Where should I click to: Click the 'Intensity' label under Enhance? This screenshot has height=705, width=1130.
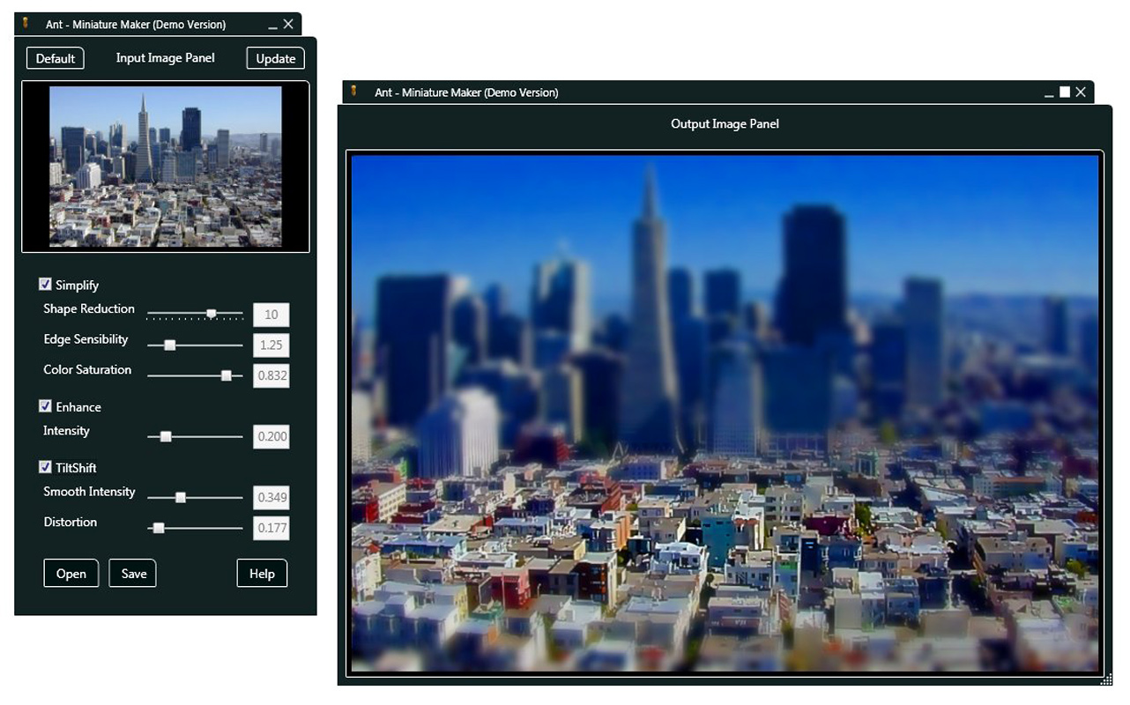coord(66,431)
